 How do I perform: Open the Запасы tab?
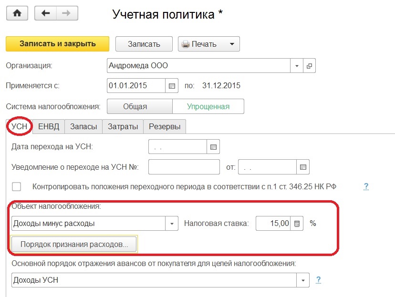(83, 126)
